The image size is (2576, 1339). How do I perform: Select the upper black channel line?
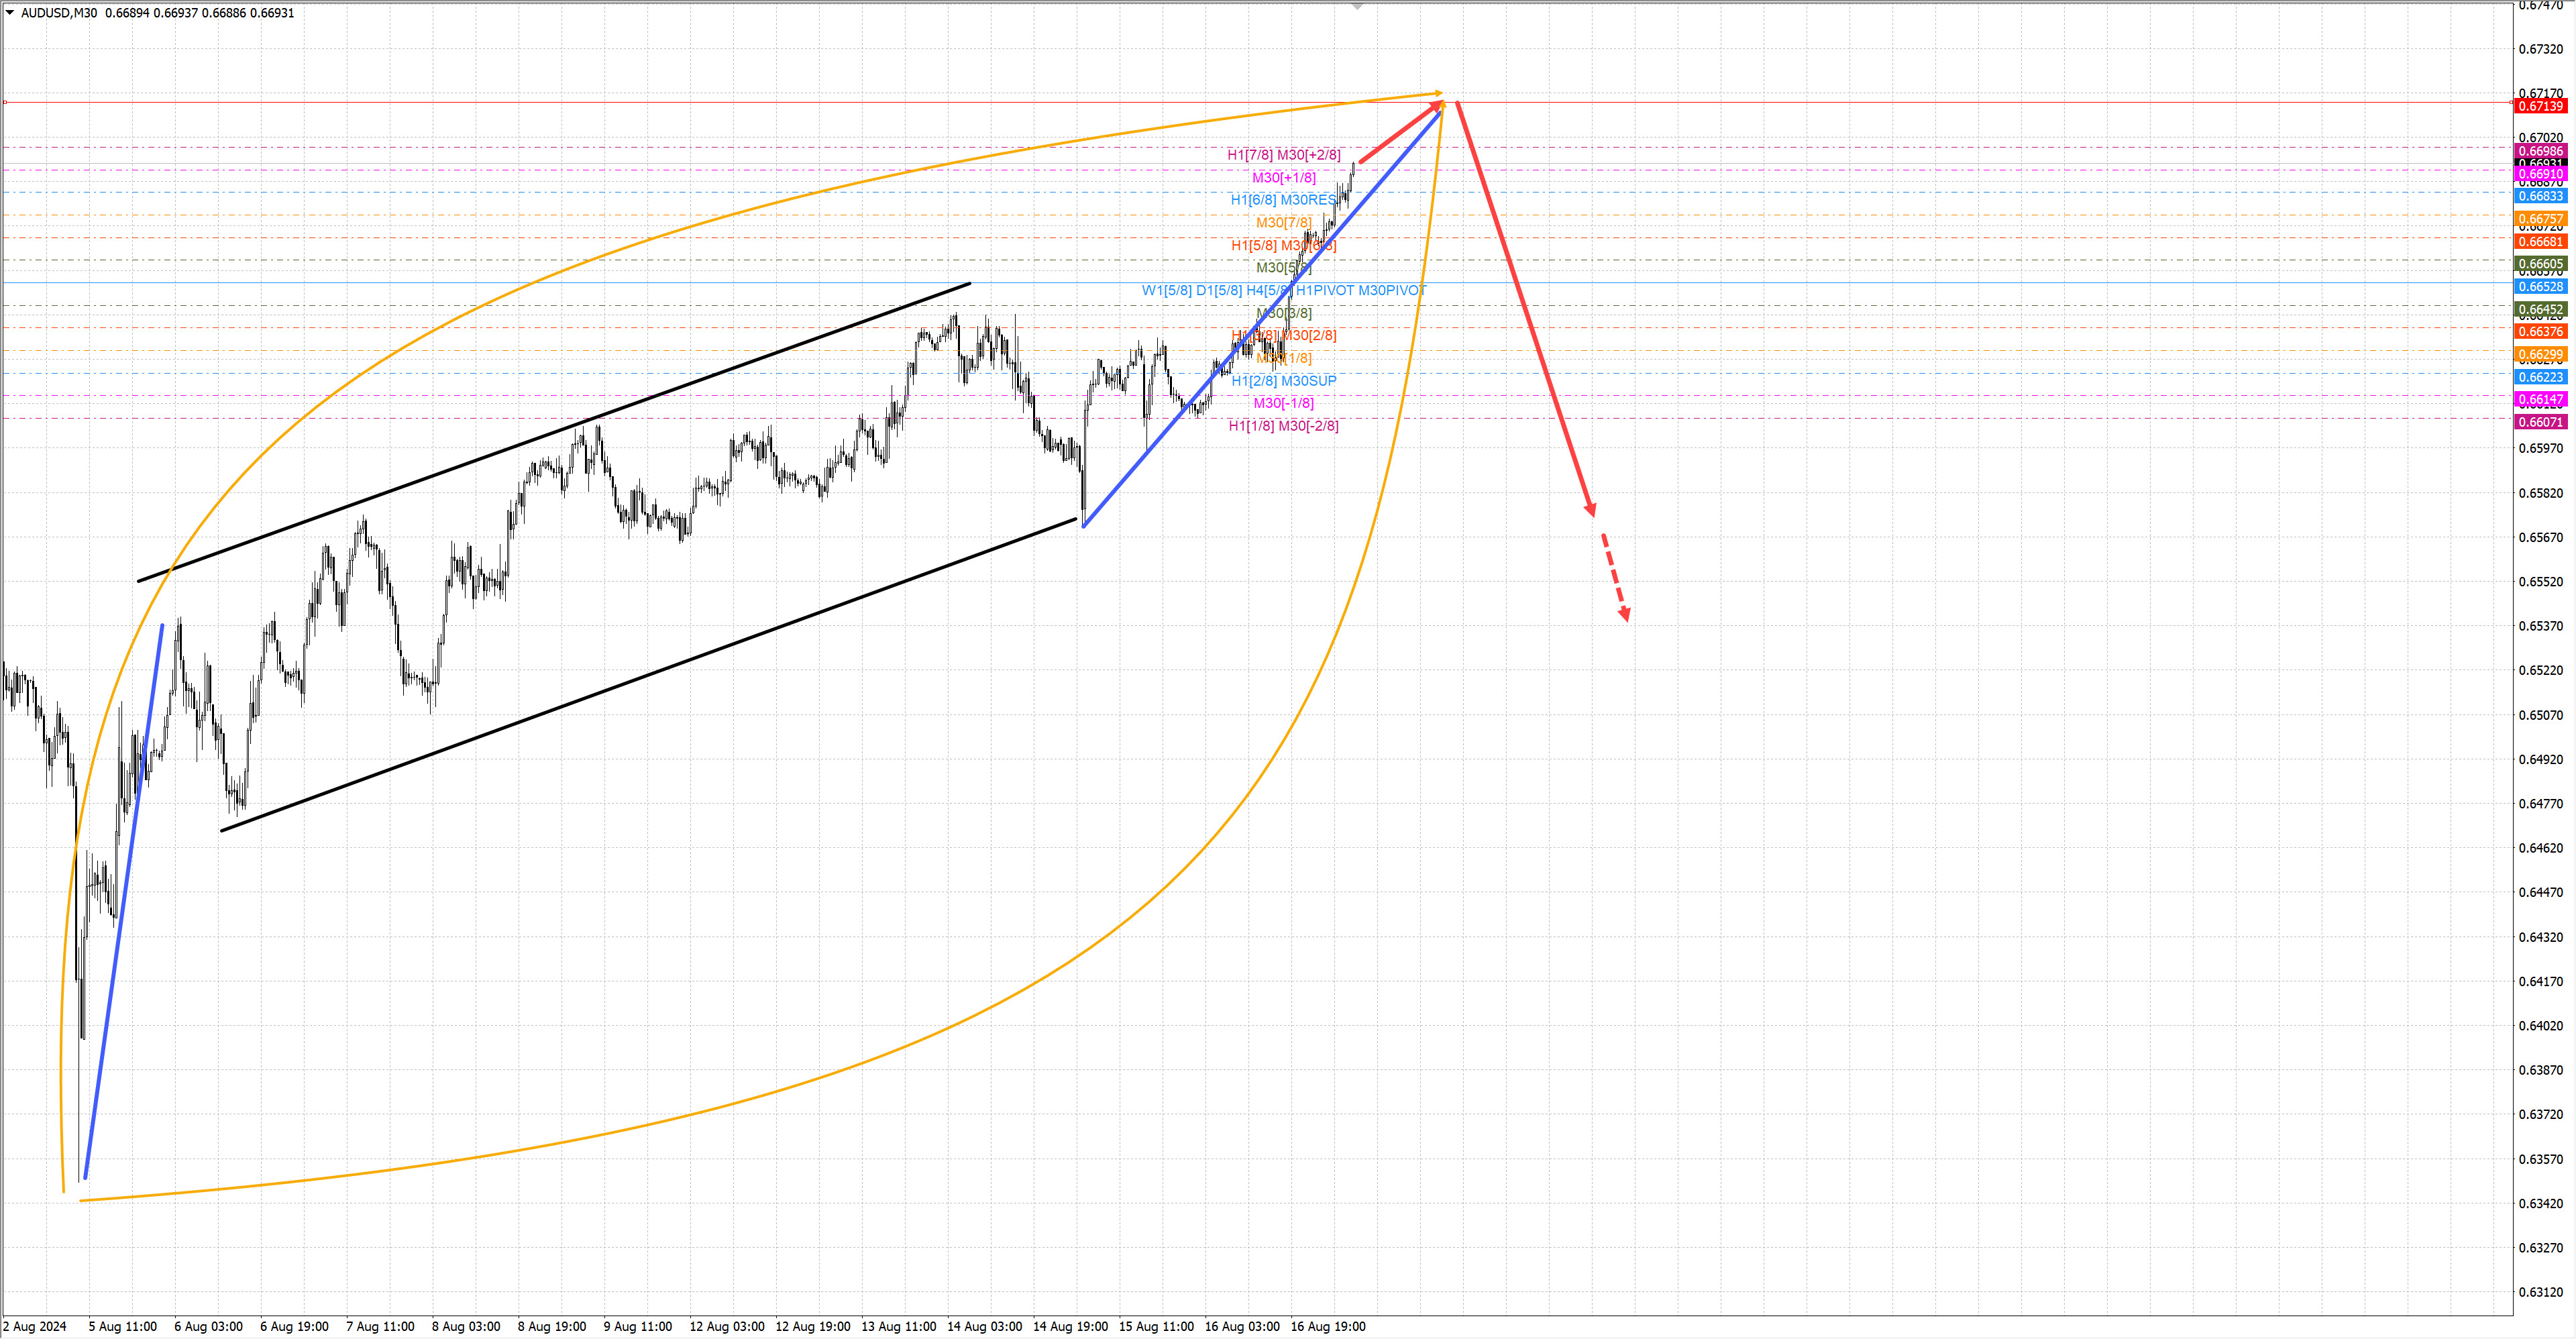553,433
